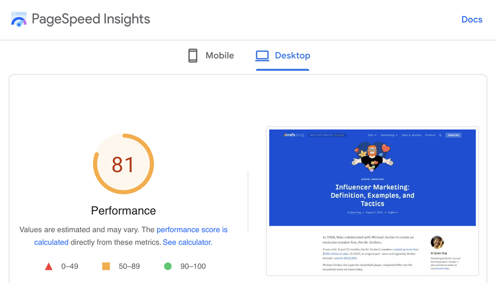
Task: Select the Mobile phone icon
Action: coord(193,55)
